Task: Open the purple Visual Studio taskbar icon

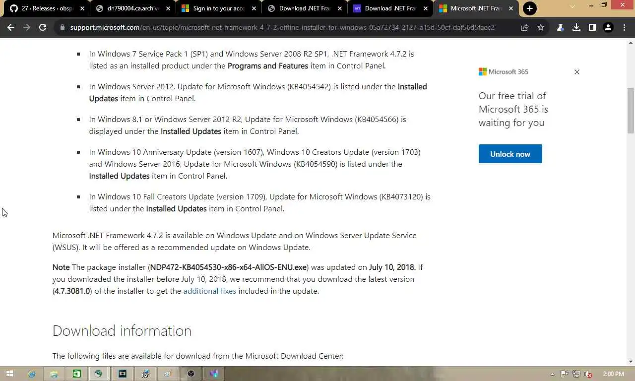Action: click(214, 374)
